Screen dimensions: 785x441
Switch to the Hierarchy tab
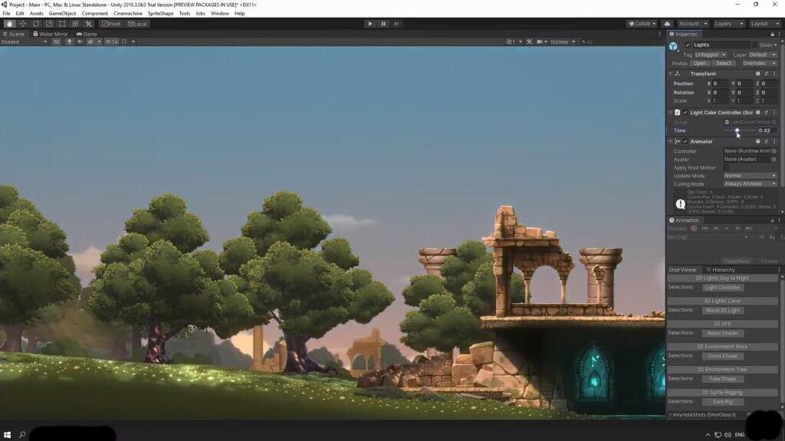tap(721, 269)
